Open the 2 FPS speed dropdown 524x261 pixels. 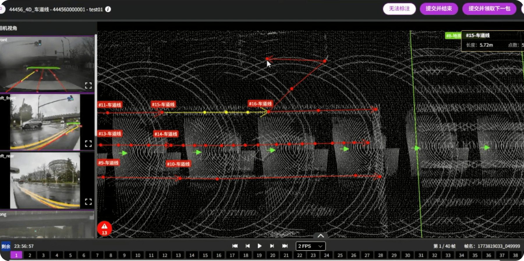(310, 246)
